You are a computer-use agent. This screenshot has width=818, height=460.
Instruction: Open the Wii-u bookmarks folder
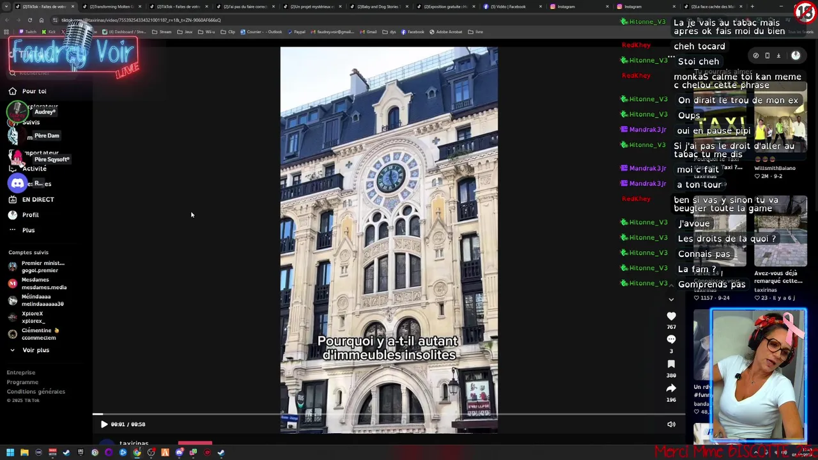[206, 32]
